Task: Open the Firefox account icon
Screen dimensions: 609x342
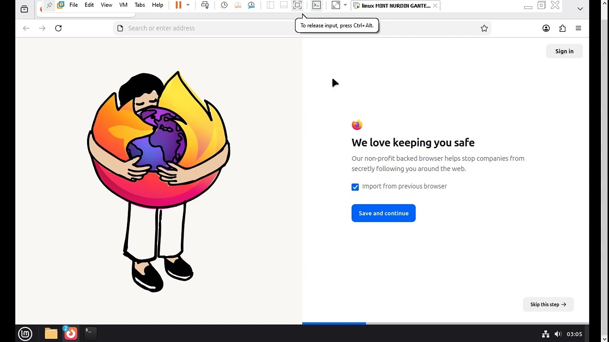Action: point(546,28)
